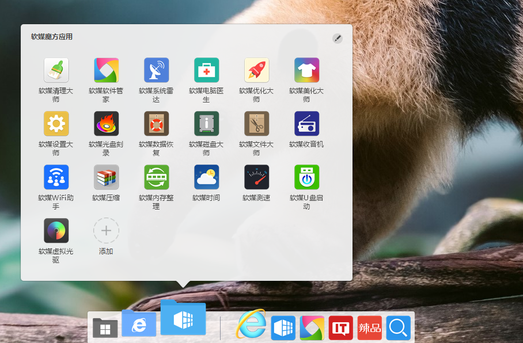Launch 软媒优化大师 rocket icon
This screenshot has width=523, height=343.
(x=256, y=70)
